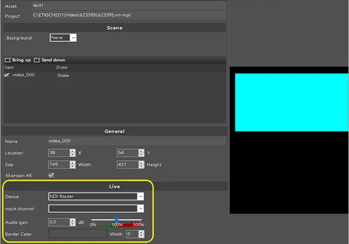
Task: Select the cyan video rectangle in preview
Action: click(x=291, y=102)
